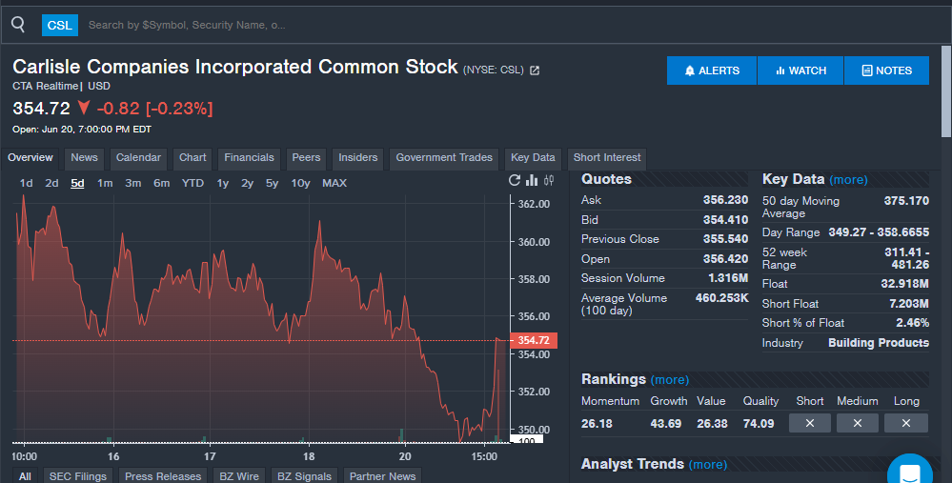This screenshot has width=952, height=483.
Task: Click the Long ranking X box
Action: tap(906, 424)
